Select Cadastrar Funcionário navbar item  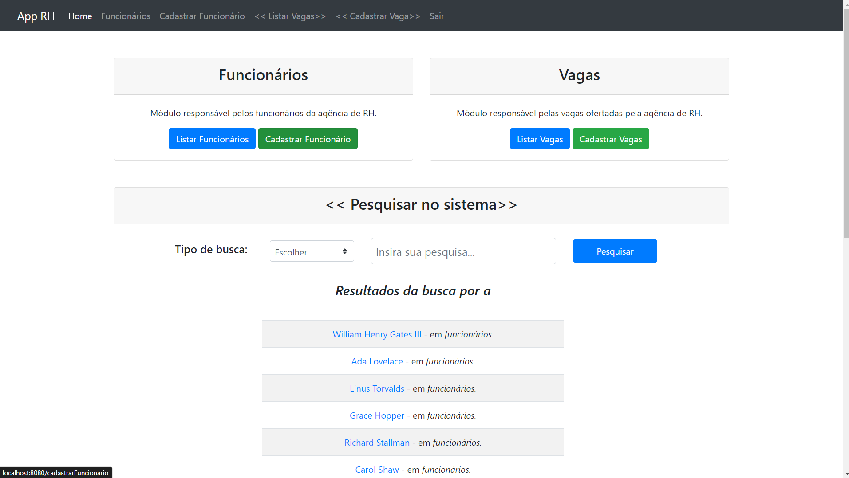click(x=202, y=16)
